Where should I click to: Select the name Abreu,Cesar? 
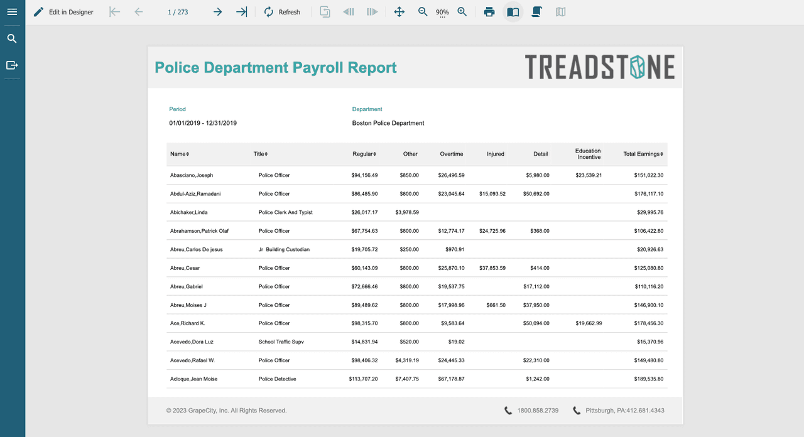185,268
